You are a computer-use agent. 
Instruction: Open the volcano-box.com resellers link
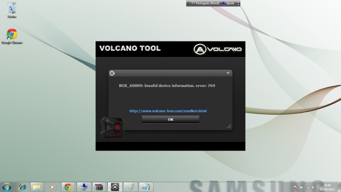[168, 111]
